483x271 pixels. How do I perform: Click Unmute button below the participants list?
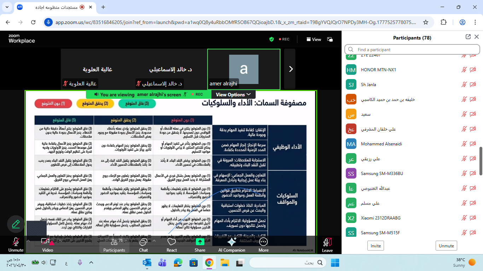click(446, 246)
